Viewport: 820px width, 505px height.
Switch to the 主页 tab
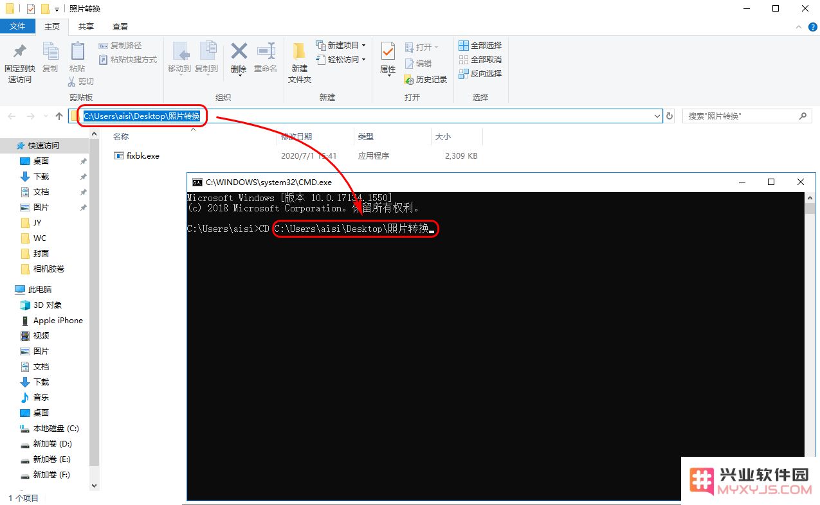[52, 26]
